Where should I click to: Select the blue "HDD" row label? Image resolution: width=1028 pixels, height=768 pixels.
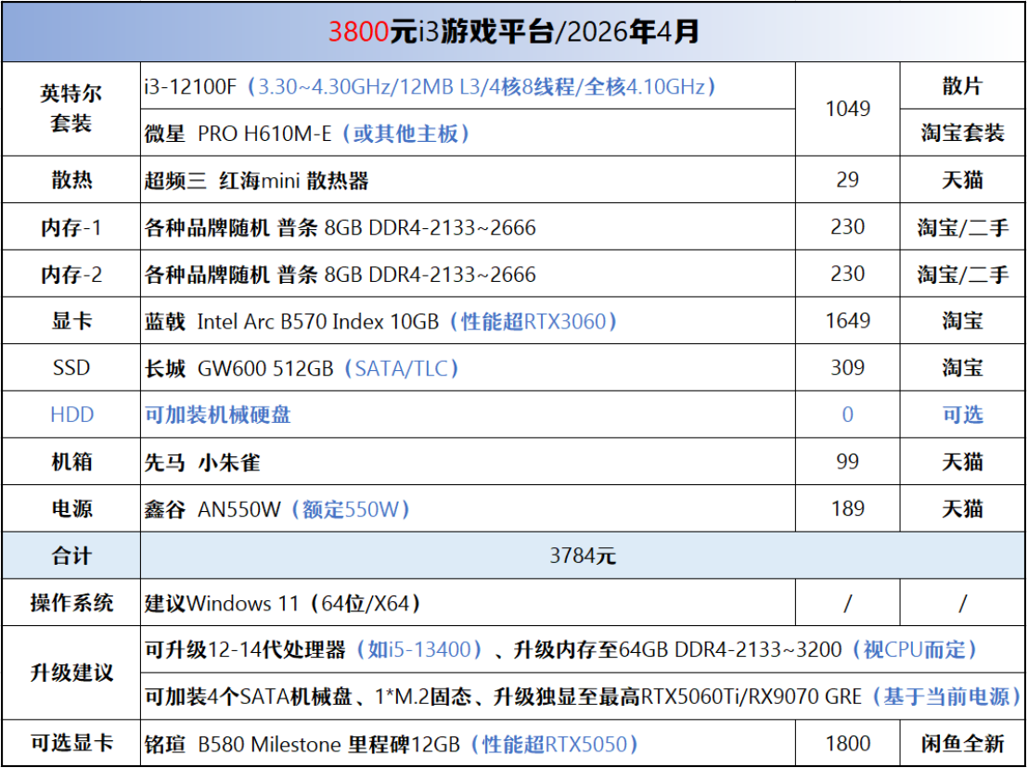[71, 415]
